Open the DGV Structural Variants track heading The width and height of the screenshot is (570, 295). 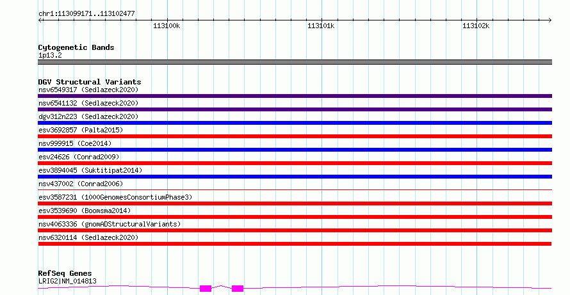[90, 82]
